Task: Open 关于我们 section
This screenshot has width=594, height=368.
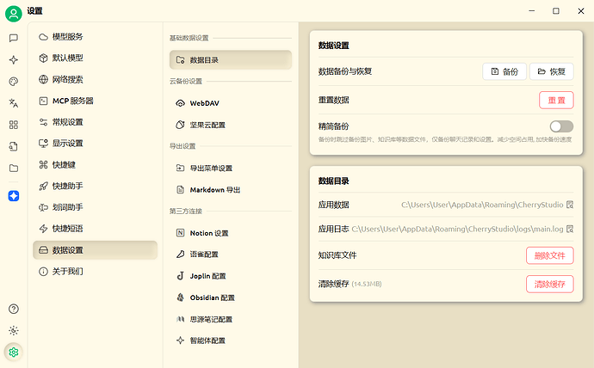Action: point(95,271)
